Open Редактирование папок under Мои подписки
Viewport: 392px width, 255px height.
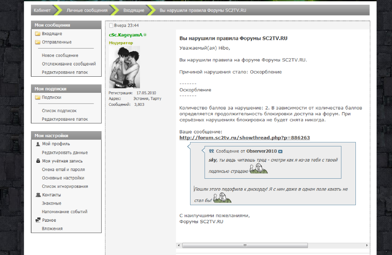click(x=65, y=119)
